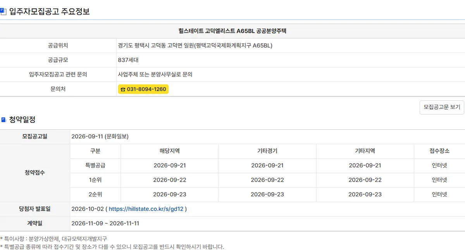Screen dimensions: 465x250
Task: Click the 입주자모집공고 주요정보 heading
Action: (x=50, y=11)
